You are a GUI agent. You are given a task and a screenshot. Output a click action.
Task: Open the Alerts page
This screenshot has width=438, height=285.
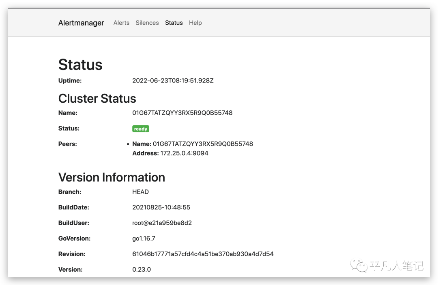click(121, 23)
